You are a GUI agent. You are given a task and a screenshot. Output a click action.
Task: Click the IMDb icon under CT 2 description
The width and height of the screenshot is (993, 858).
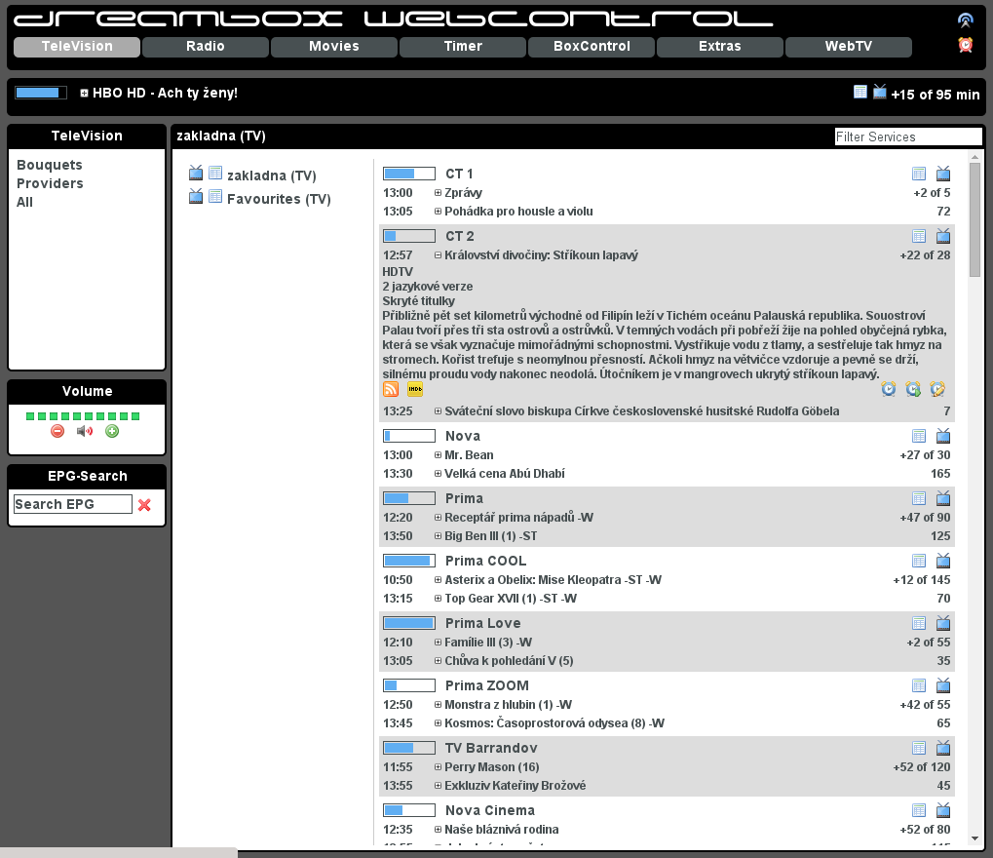tap(415, 388)
